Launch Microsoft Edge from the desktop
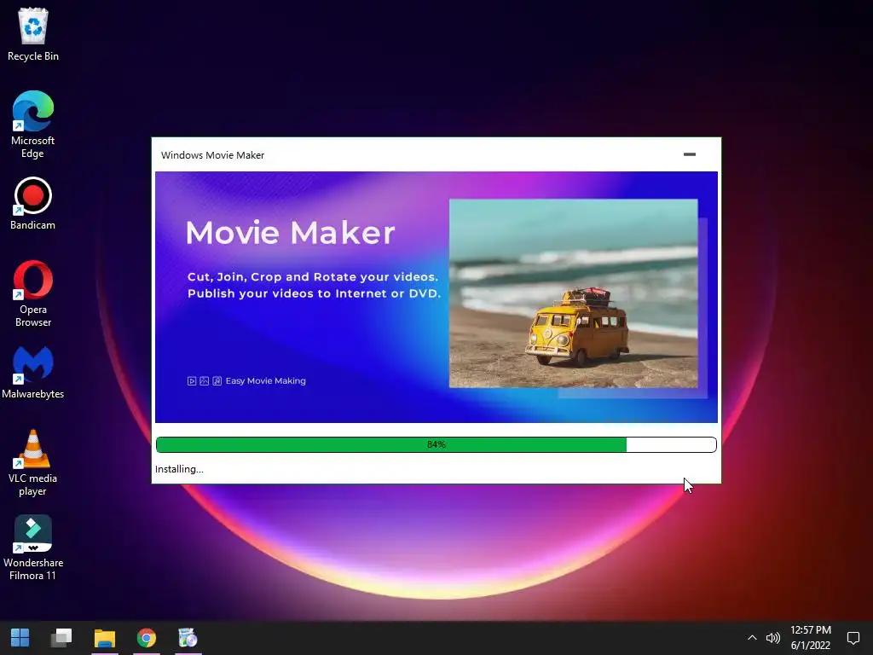The height and width of the screenshot is (655, 873). tap(33, 125)
